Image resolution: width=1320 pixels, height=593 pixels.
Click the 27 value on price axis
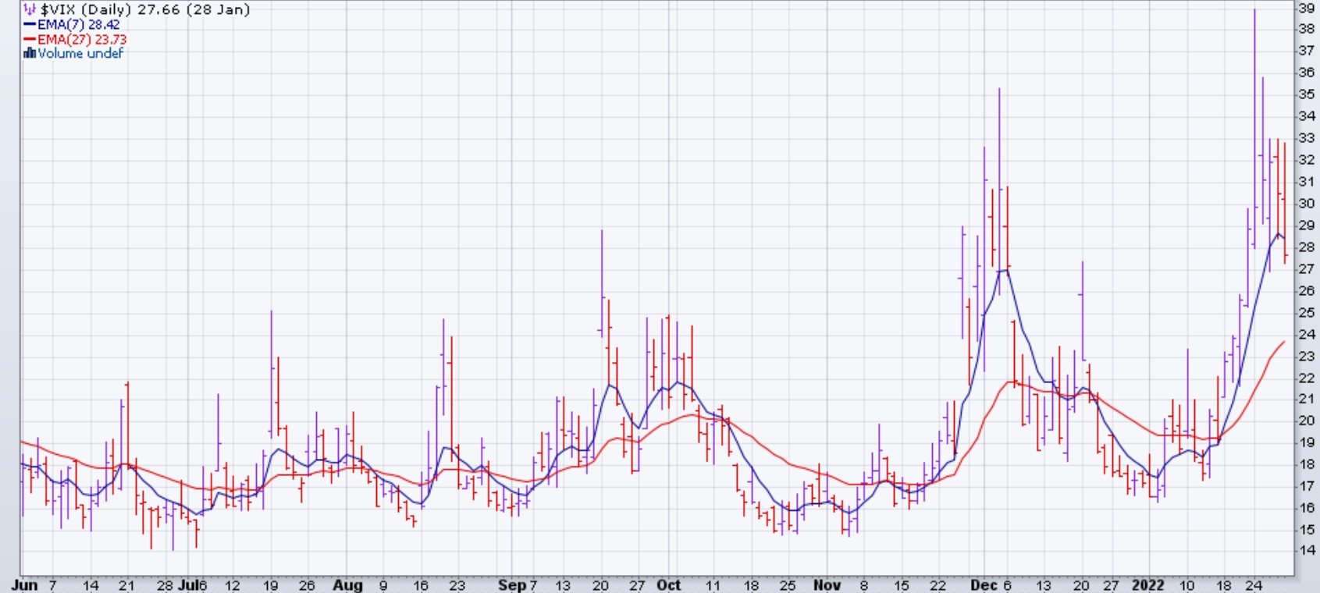(1306, 268)
